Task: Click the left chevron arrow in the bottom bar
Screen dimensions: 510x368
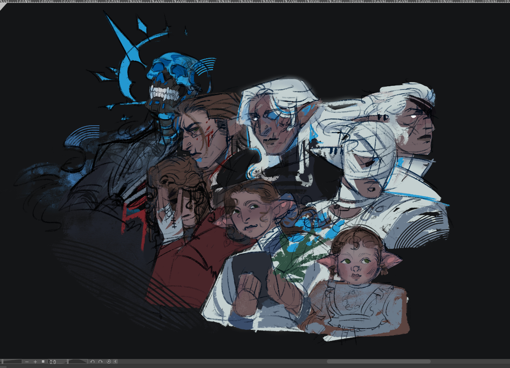Action: pos(116,362)
